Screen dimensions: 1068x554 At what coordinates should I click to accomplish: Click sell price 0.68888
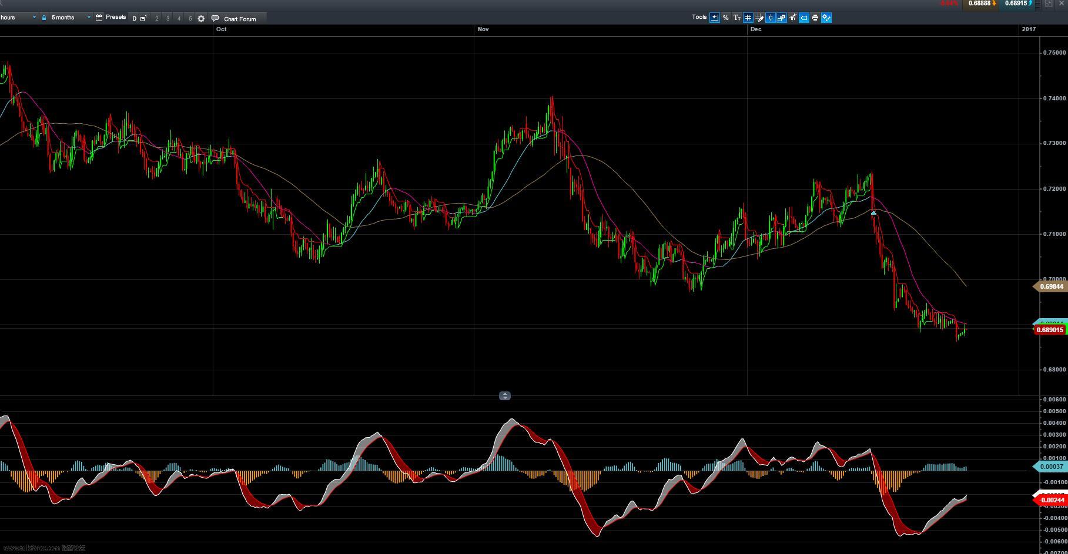coord(980,4)
